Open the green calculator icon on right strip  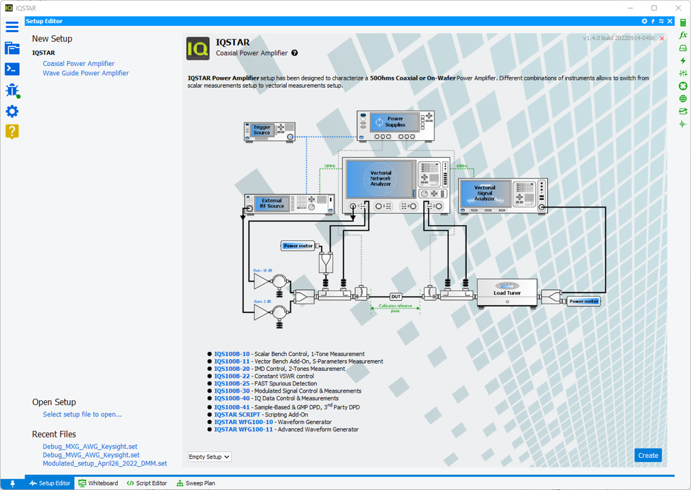pos(683,22)
